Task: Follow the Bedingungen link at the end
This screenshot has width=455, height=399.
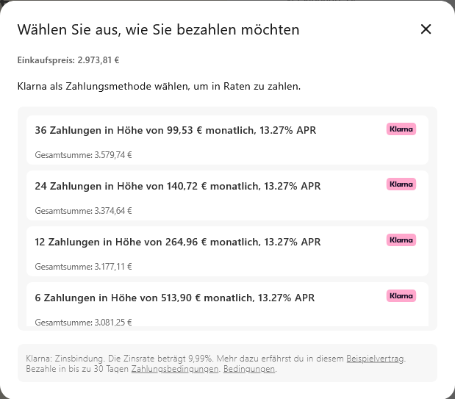Action: click(x=249, y=369)
